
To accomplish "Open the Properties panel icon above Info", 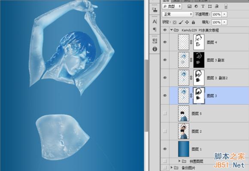I will coord(155,41).
